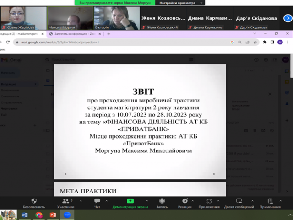Viewport: 293px width, 220px height.
Task: Dismiss Gmail app install prompt X
Action: pyautogui.click(x=270, y=94)
